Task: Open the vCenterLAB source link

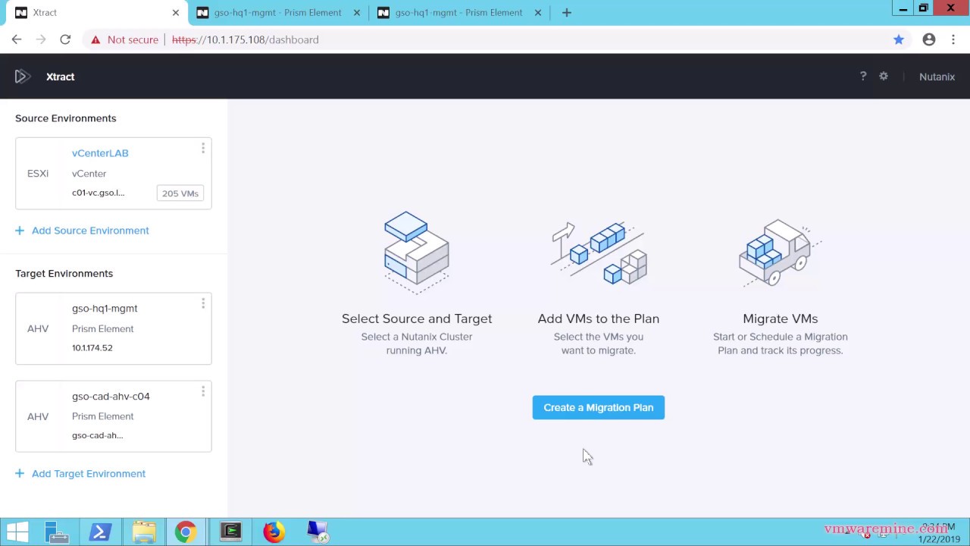Action: point(100,153)
